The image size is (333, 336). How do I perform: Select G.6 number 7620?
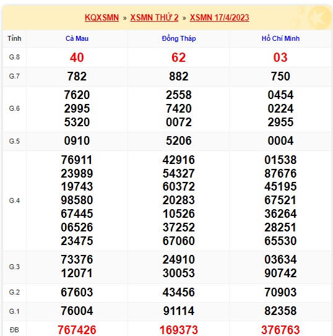77,95
